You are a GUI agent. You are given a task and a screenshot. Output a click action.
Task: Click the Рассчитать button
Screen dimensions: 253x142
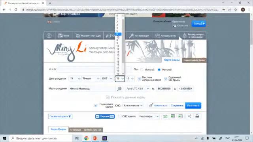[193, 105]
